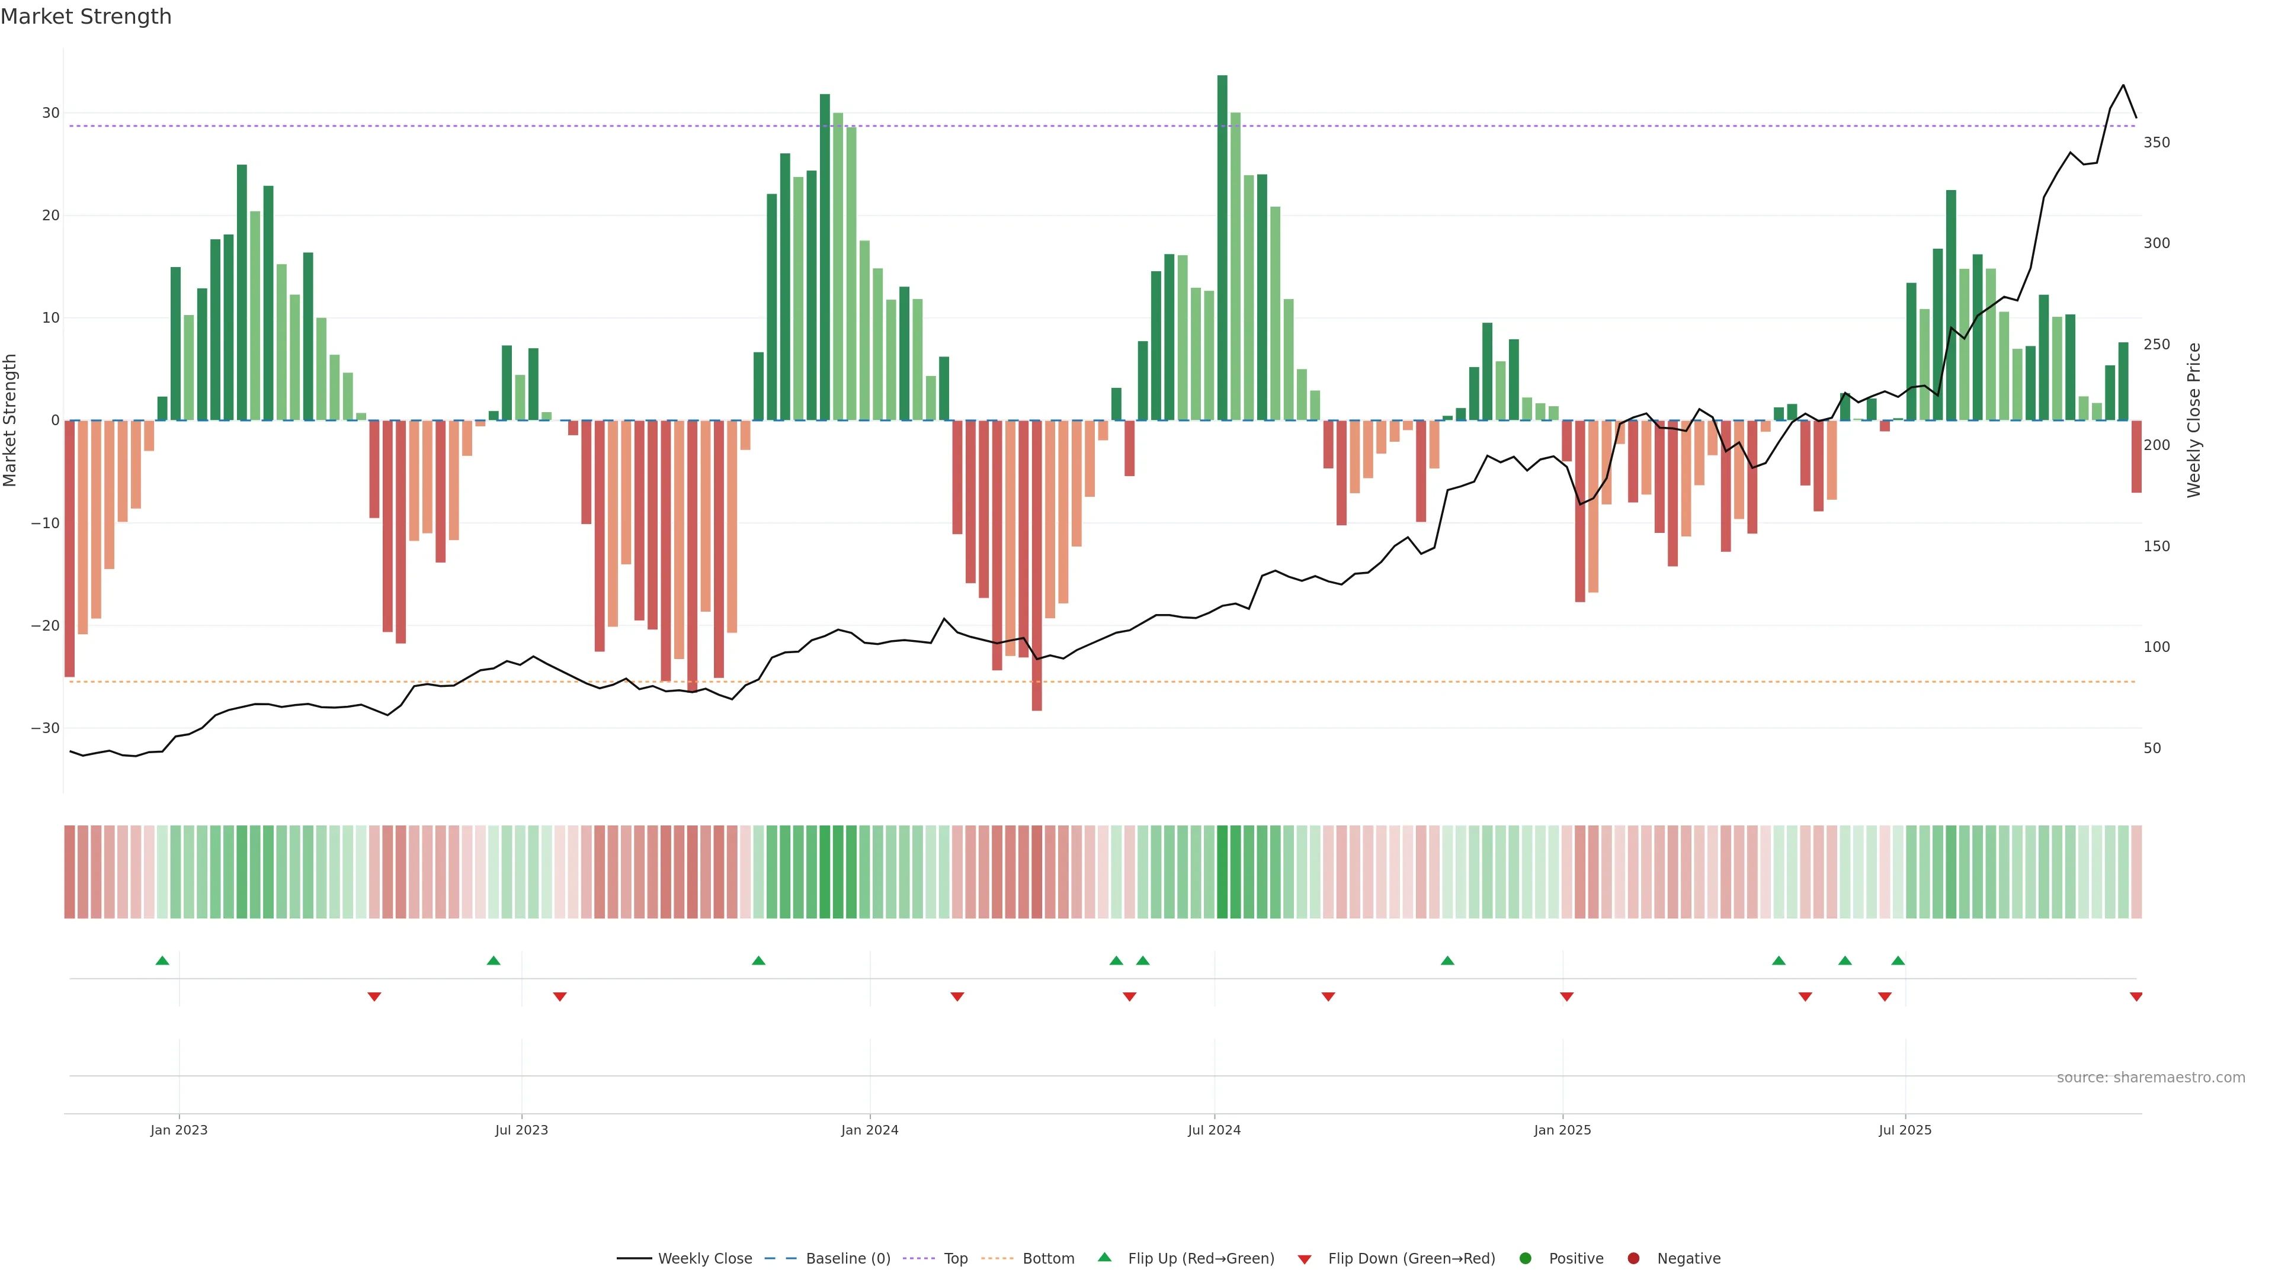Click the Jul 2024 x-axis label
This screenshot has height=1279, width=2275.
1213,1130
